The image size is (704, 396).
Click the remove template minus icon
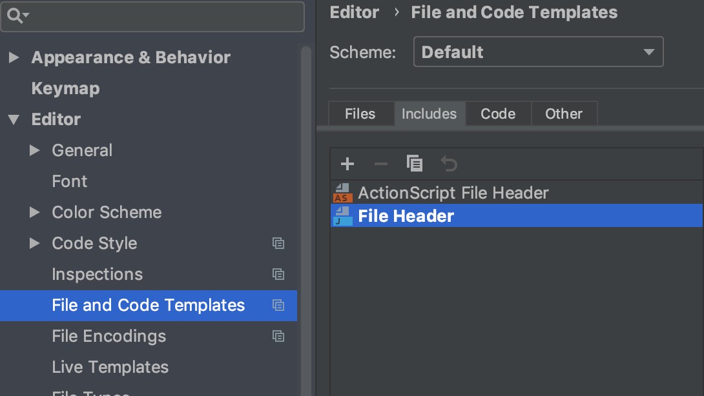pyautogui.click(x=381, y=164)
